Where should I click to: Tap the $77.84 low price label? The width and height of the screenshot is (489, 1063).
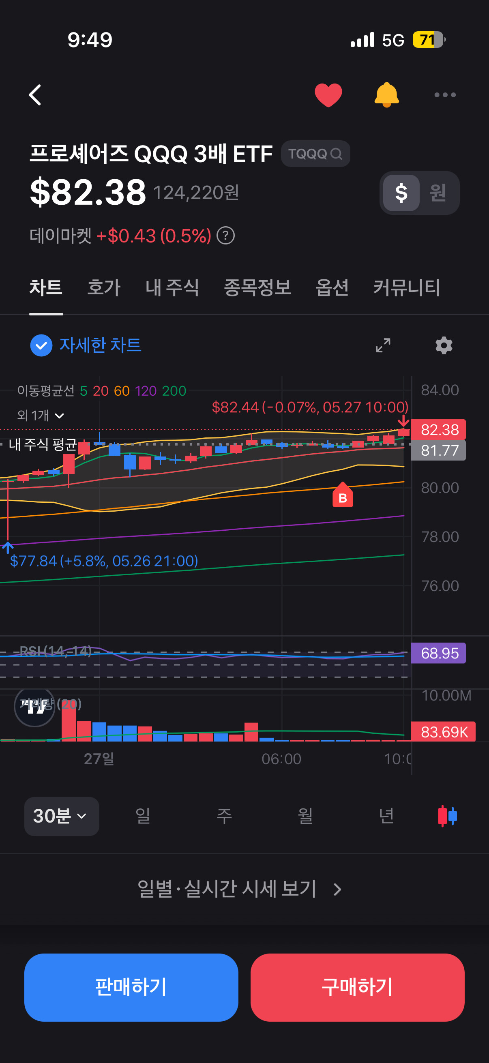click(x=104, y=561)
